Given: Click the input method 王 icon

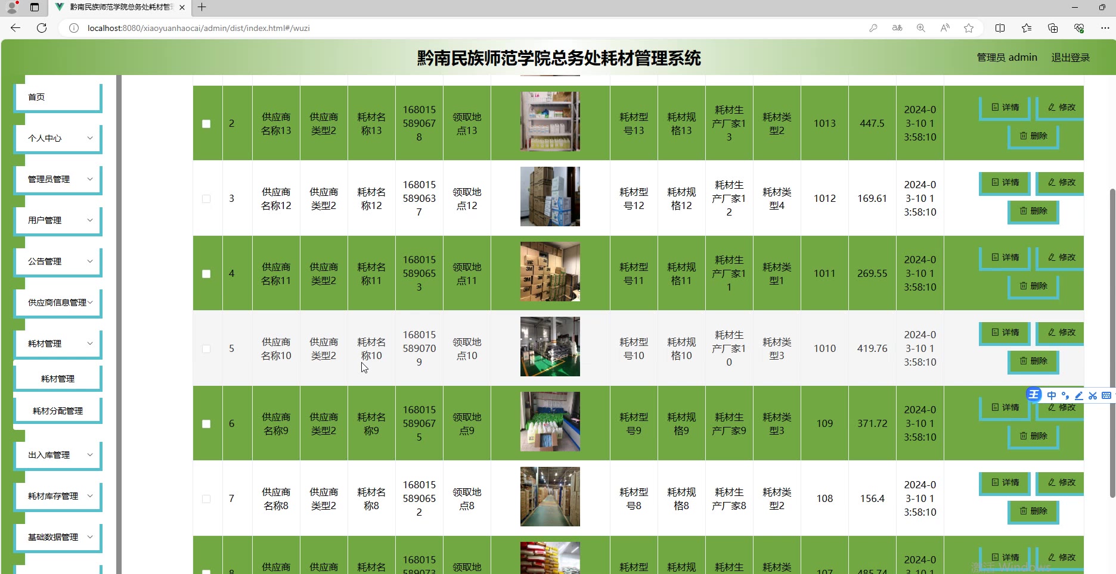Looking at the screenshot, I should (1034, 395).
